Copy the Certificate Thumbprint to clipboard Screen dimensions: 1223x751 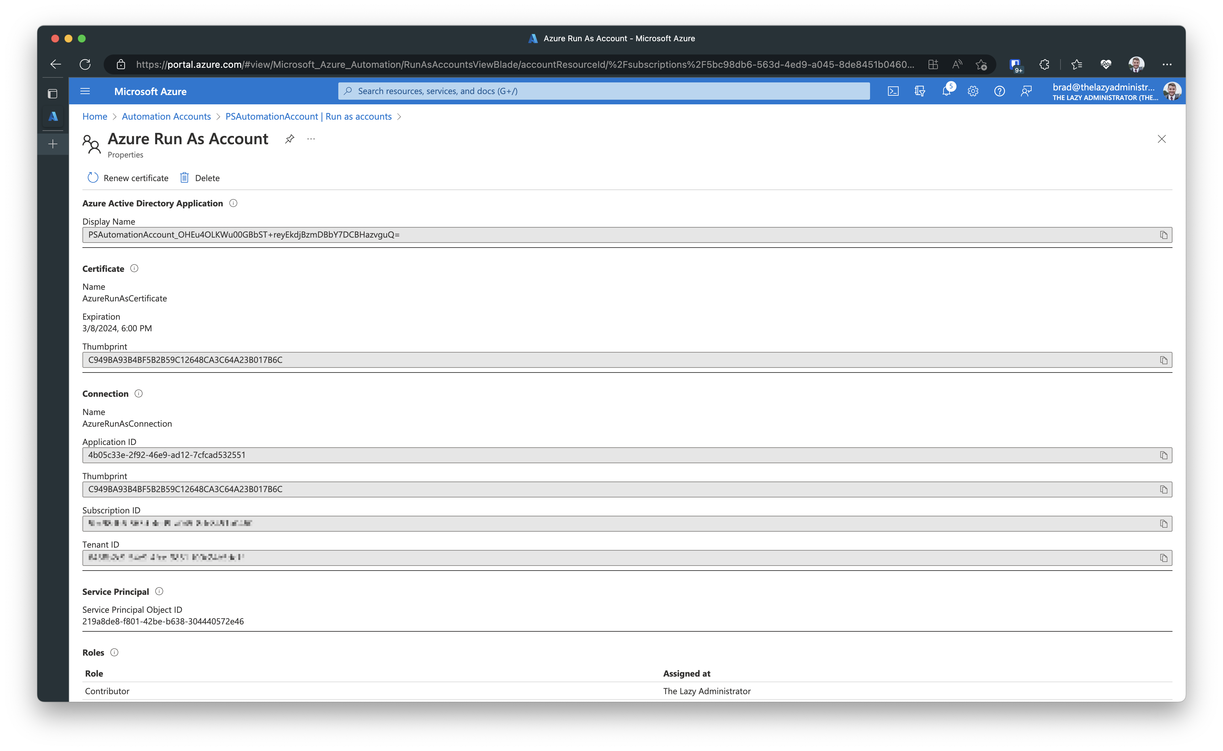click(1164, 360)
